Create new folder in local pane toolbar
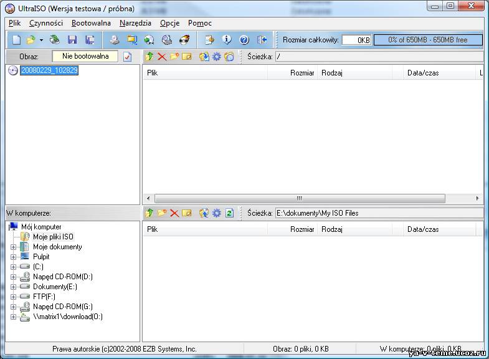The height and width of the screenshot is (359, 489). tap(162, 213)
